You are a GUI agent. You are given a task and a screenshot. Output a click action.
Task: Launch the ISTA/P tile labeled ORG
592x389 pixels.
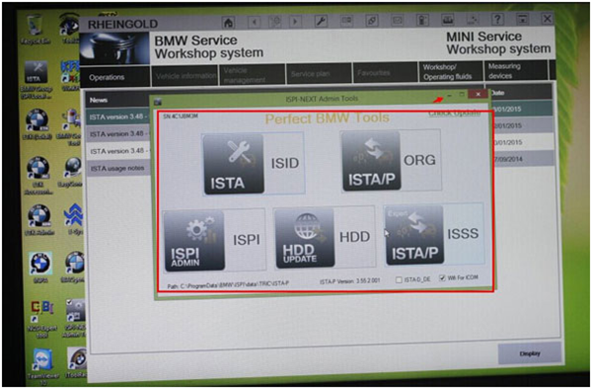coord(371,161)
